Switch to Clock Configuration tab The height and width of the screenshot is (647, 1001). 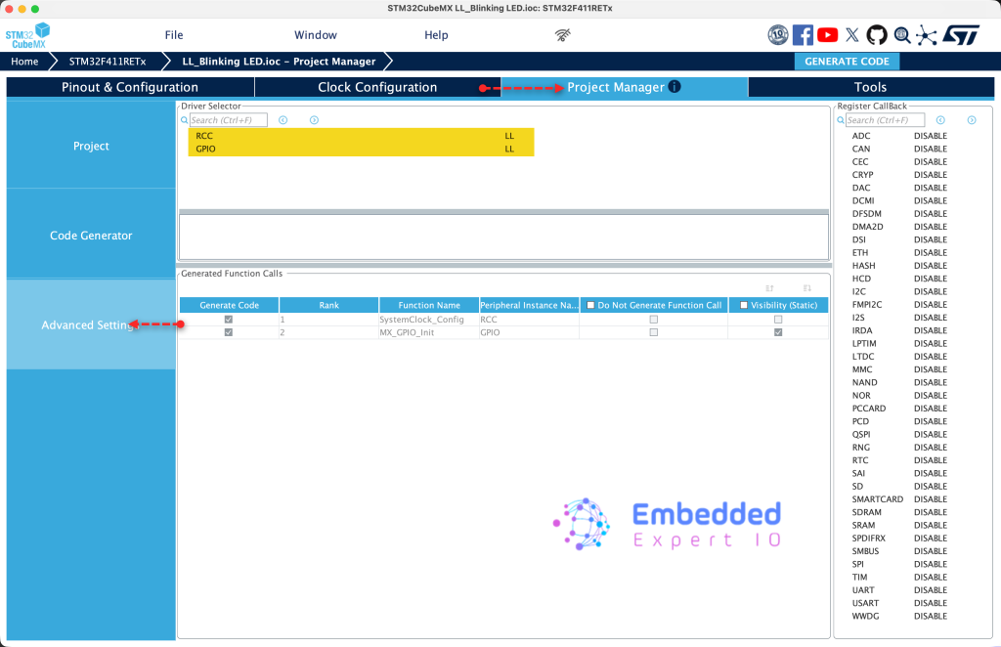coord(377,87)
